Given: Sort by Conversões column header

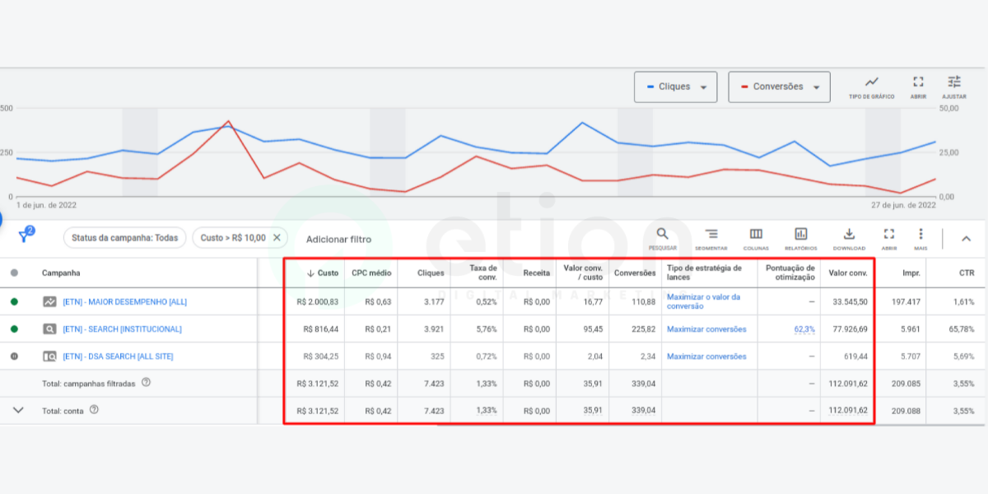Looking at the screenshot, I should pos(635,273).
